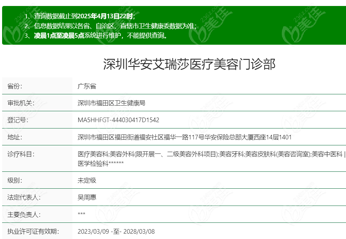Screen dimensions: 346x239
Task: Select the masked *** value for 主要负责人
Action: click(x=81, y=214)
